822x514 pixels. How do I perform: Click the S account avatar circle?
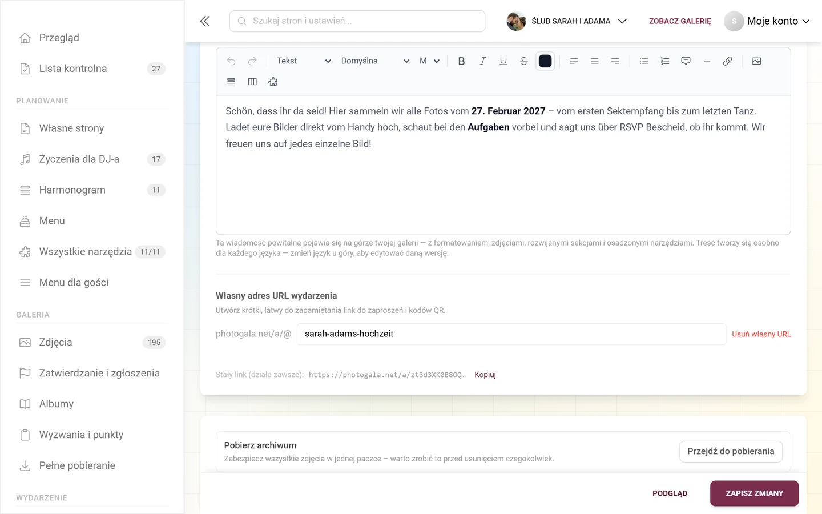point(734,21)
